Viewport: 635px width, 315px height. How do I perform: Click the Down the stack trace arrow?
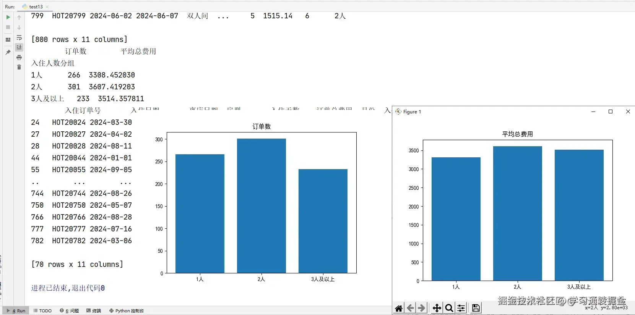click(19, 27)
